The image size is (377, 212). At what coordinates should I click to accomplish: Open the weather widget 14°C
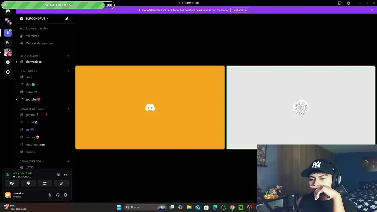(x=15, y=207)
